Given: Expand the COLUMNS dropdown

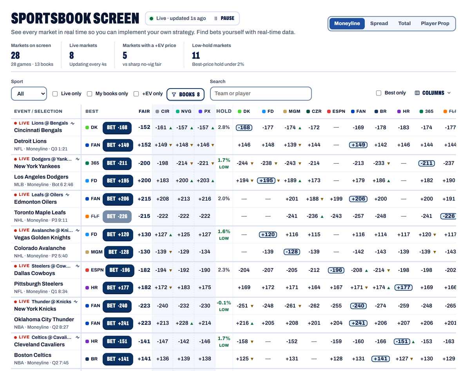Looking at the screenshot, I should 433,93.
